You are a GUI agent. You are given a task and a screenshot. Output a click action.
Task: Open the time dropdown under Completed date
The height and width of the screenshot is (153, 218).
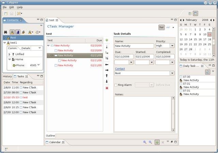click(172, 62)
